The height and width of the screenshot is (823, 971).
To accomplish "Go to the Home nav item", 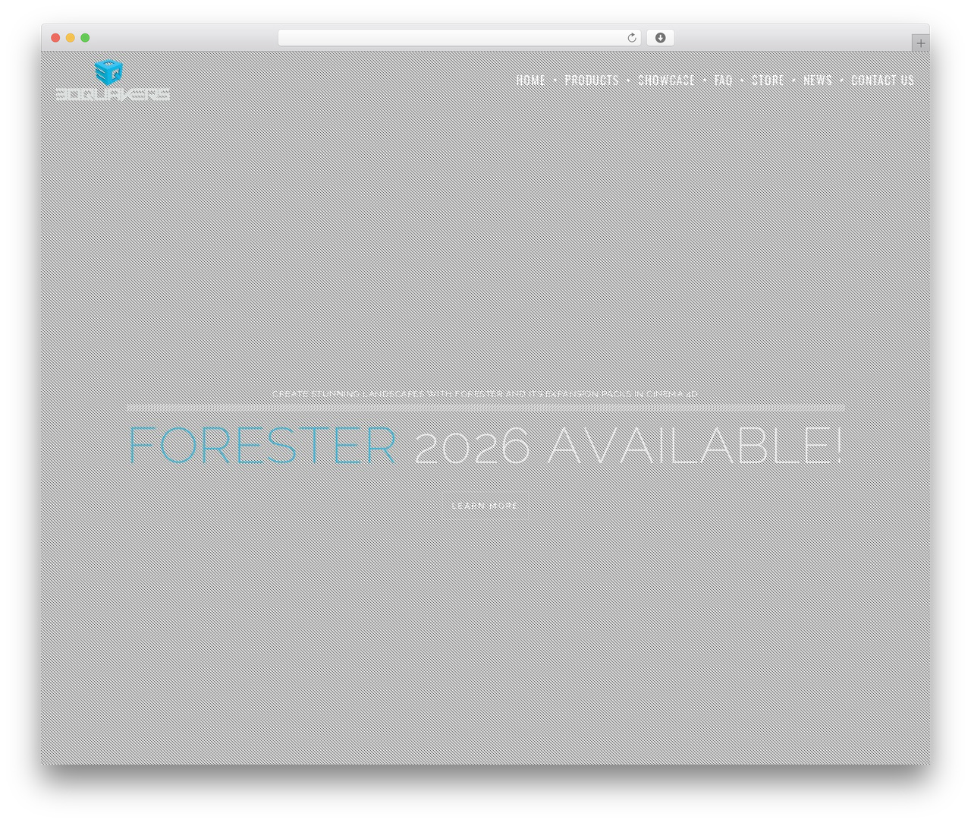I will pos(530,80).
